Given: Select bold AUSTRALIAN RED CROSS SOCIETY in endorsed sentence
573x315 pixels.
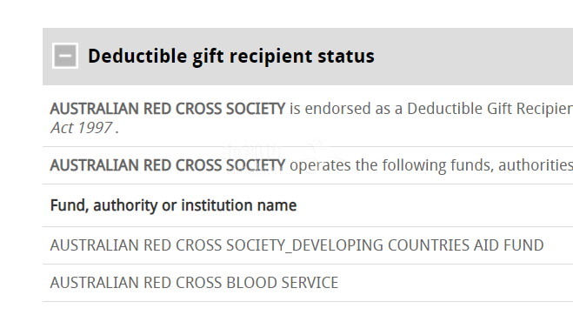Looking at the screenshot, I should [x=167, y=109].
